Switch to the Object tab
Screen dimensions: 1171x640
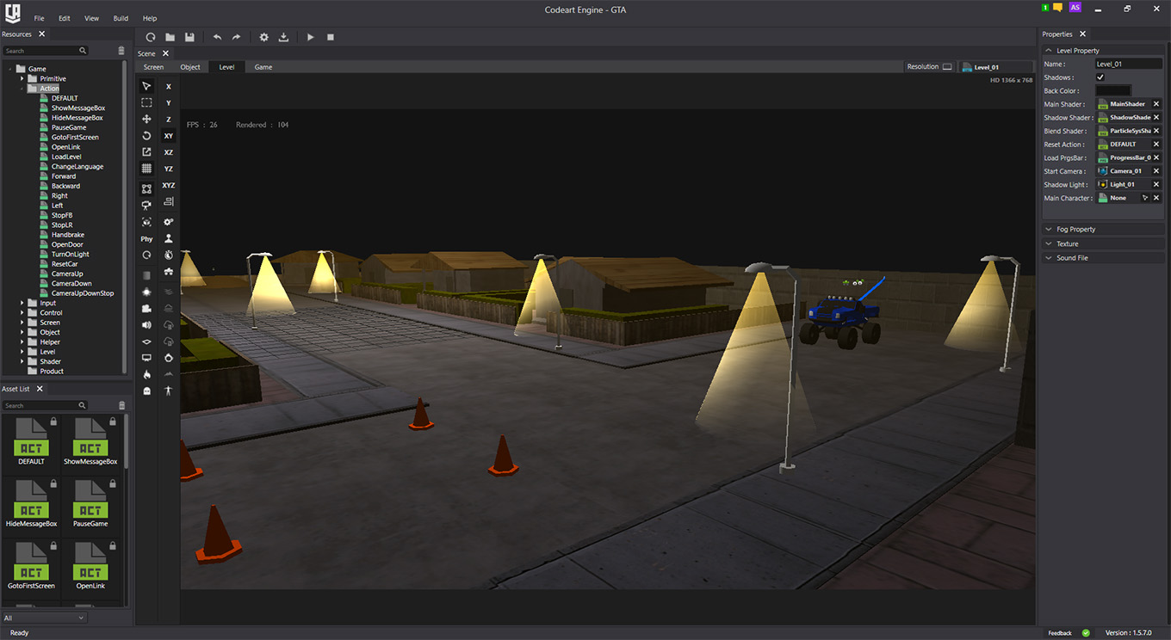coord(190,67)
